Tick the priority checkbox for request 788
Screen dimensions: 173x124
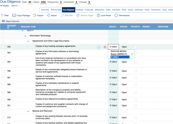pos(136,85)
